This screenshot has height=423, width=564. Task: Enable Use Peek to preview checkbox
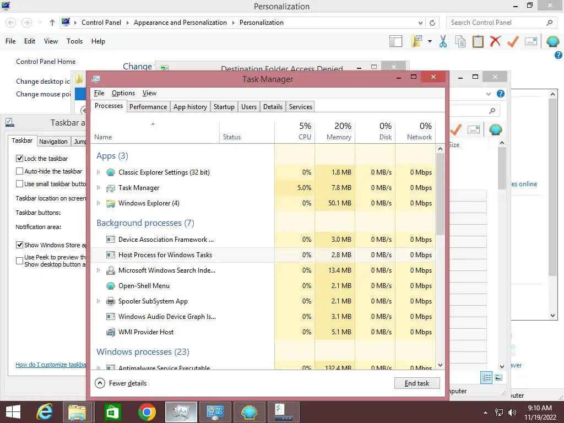(x=19, y=261)
